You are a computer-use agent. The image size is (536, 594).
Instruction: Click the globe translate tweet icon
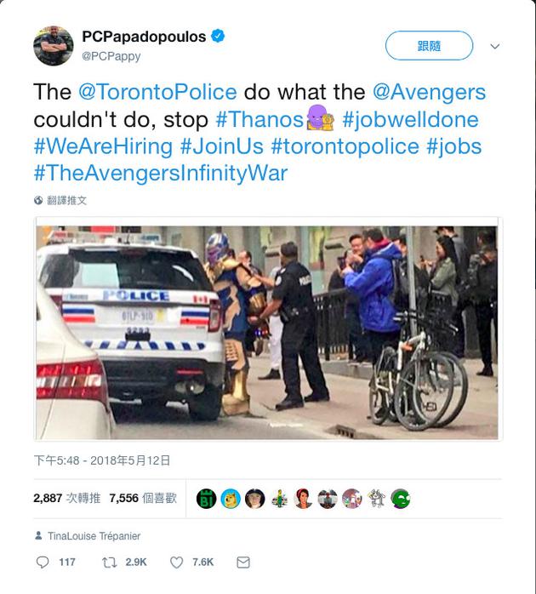point(38,201)
